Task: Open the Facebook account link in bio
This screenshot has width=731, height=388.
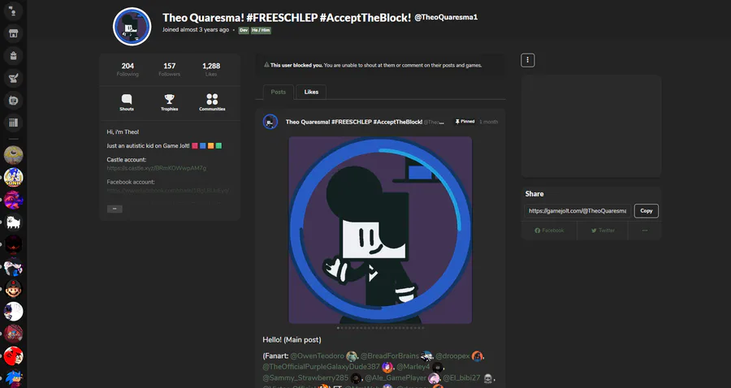Action: pos(168,191)
